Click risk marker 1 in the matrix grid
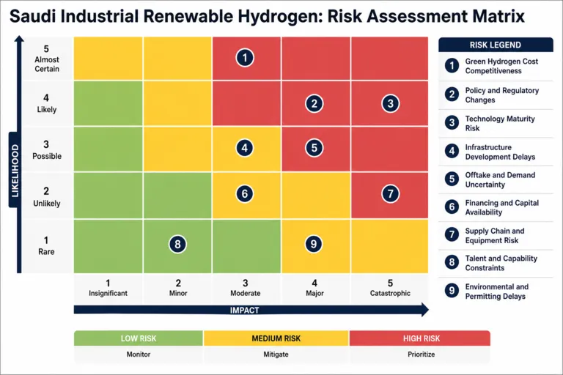This screenshot has width=563, height=375. pyautogui.click(x=245, y=58)
